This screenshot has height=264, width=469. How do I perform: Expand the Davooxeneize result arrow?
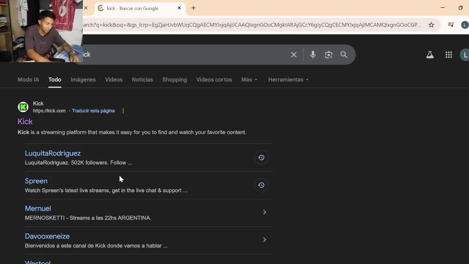pos(265,240)
